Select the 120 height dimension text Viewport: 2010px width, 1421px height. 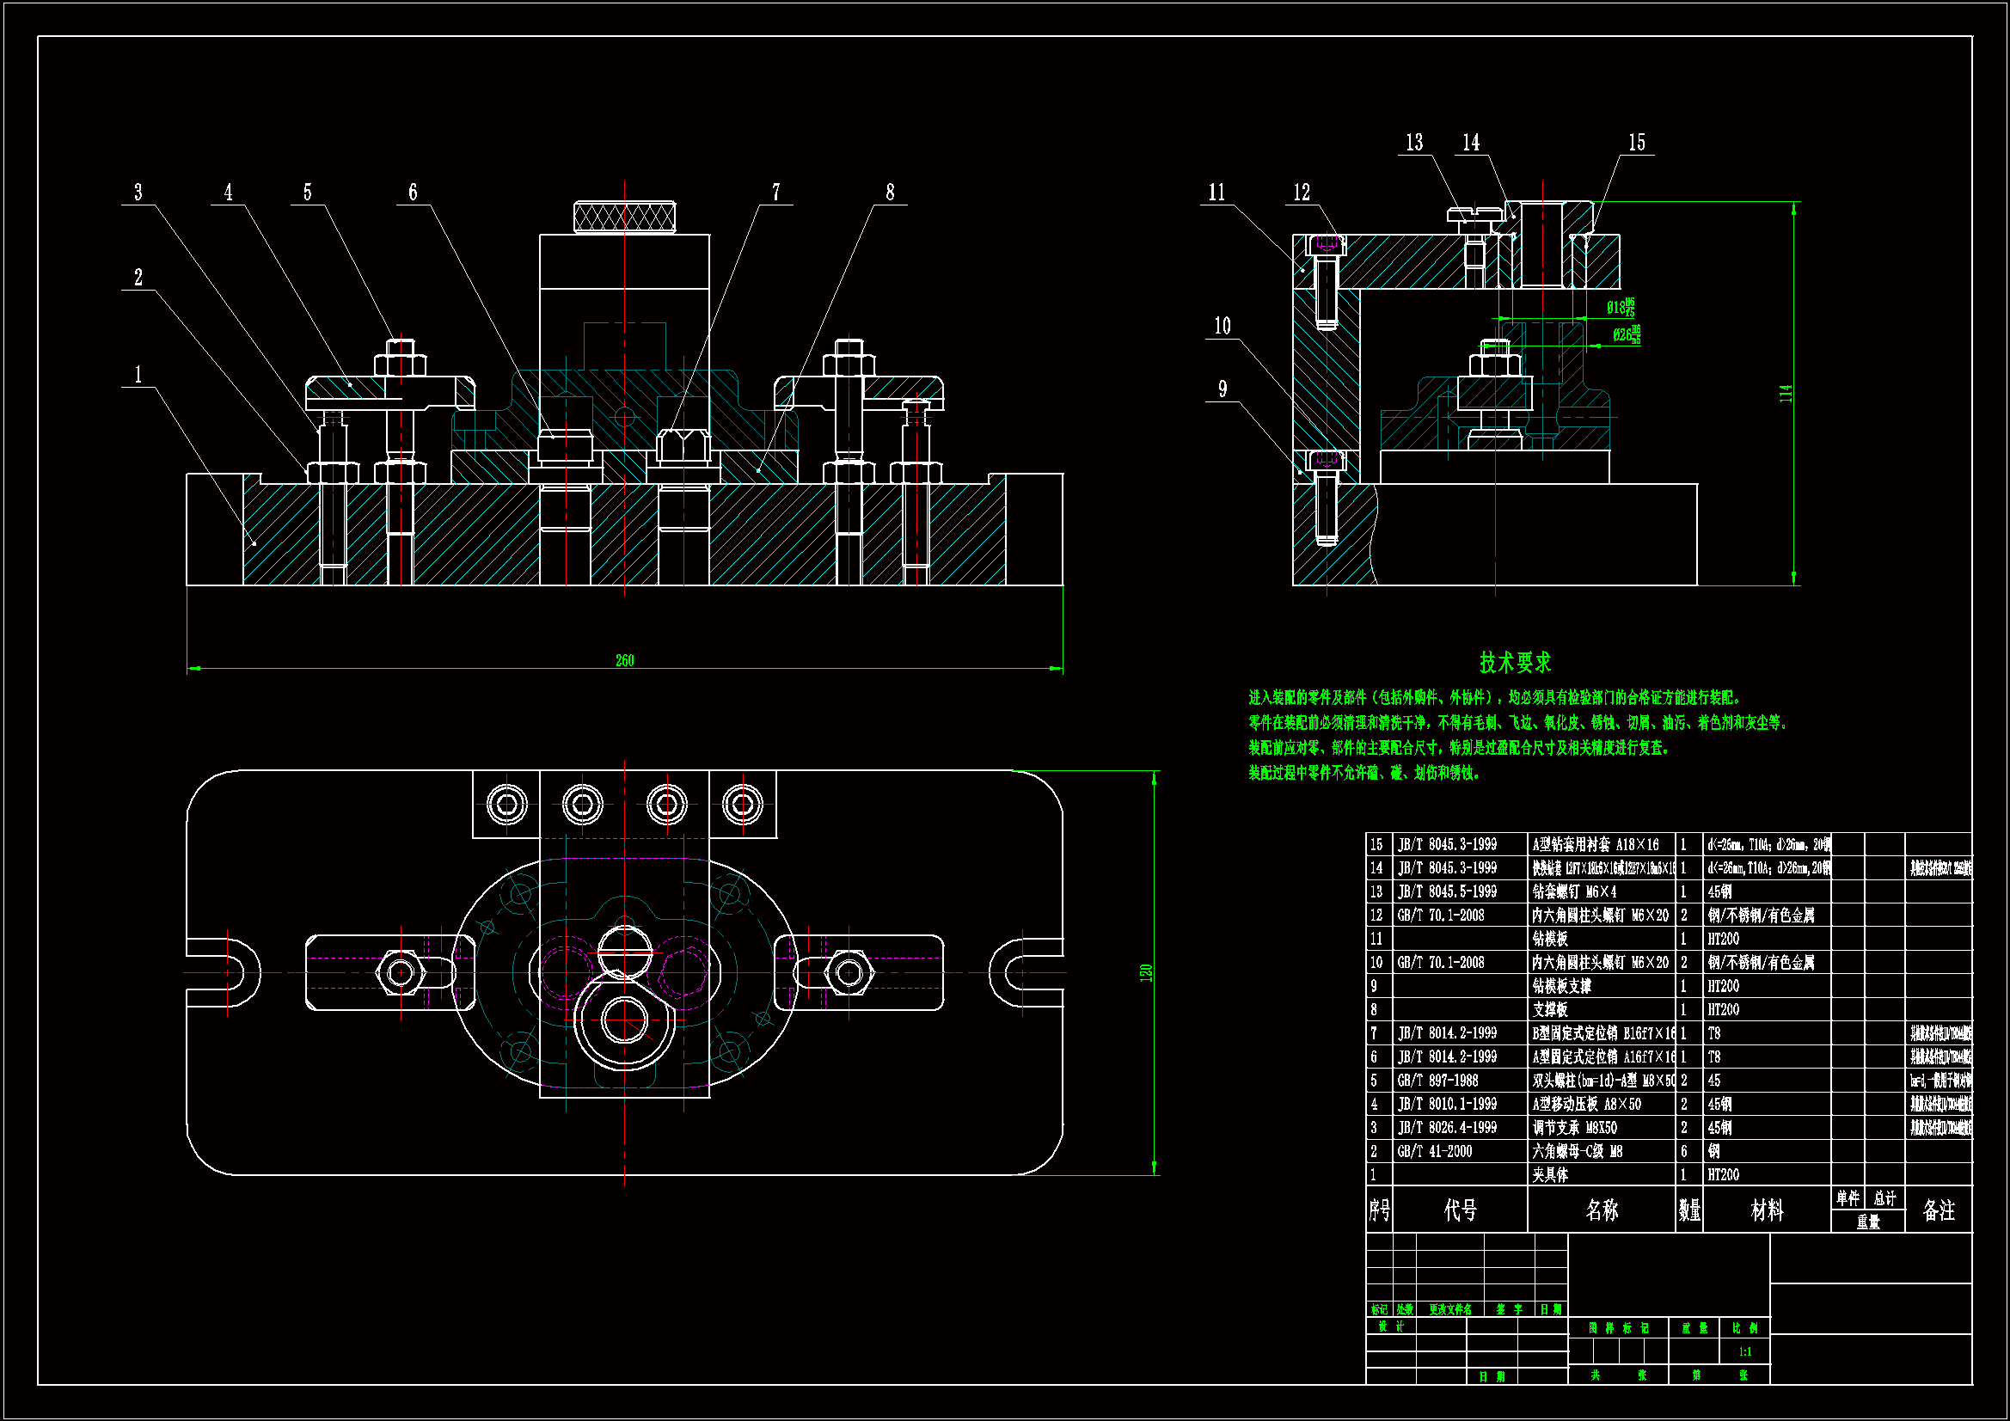tap(1145, 973)
